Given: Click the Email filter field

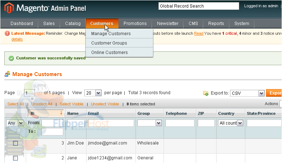Looking at the screenshot, I should click(111, 123).
